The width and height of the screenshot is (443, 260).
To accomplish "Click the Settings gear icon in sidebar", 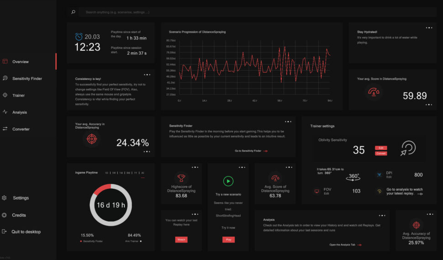I will [x=4, y=198].
